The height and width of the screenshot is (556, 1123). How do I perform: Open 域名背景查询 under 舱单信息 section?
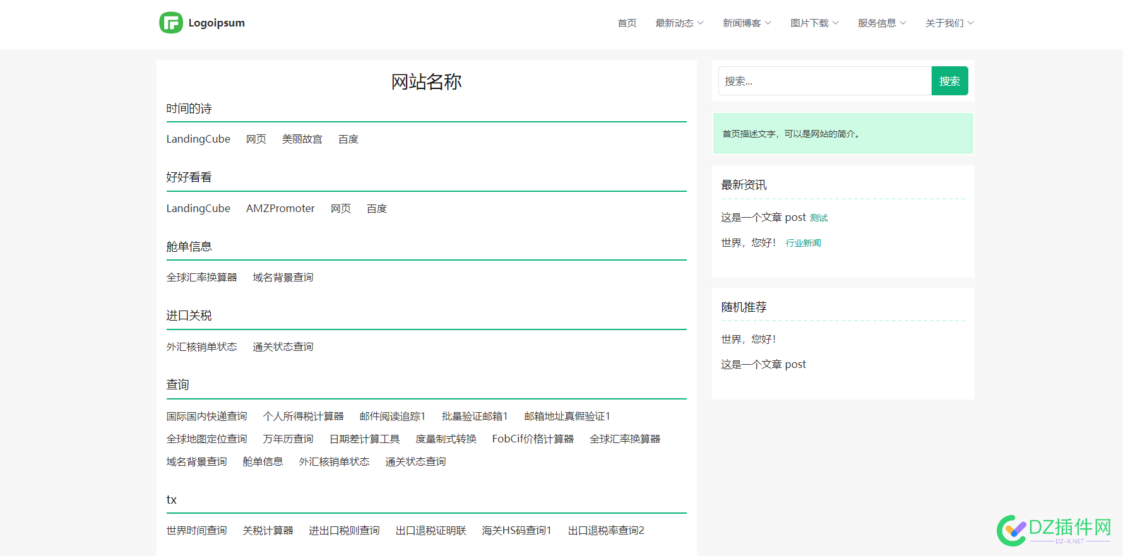click(283, 277)
